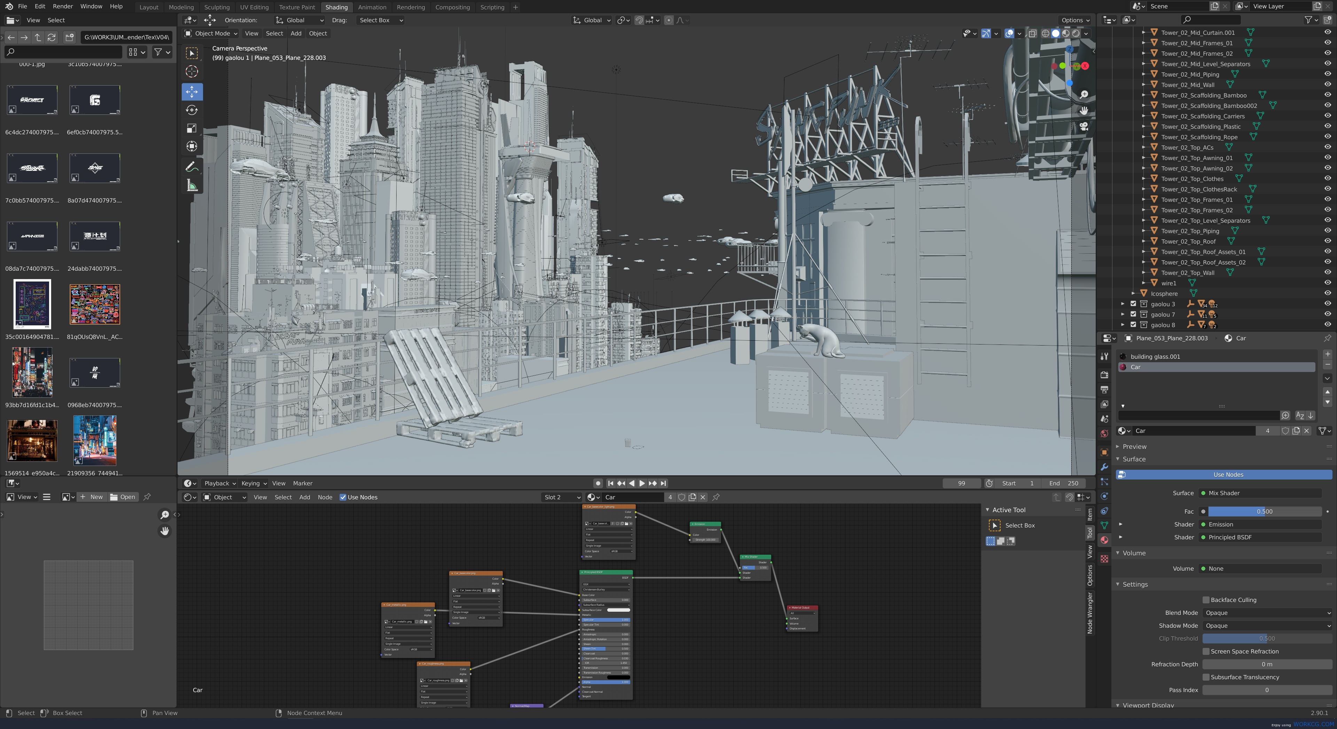Create new folder in file browser
Viewport: 1337px width, 729px height.
click(70, 37)
